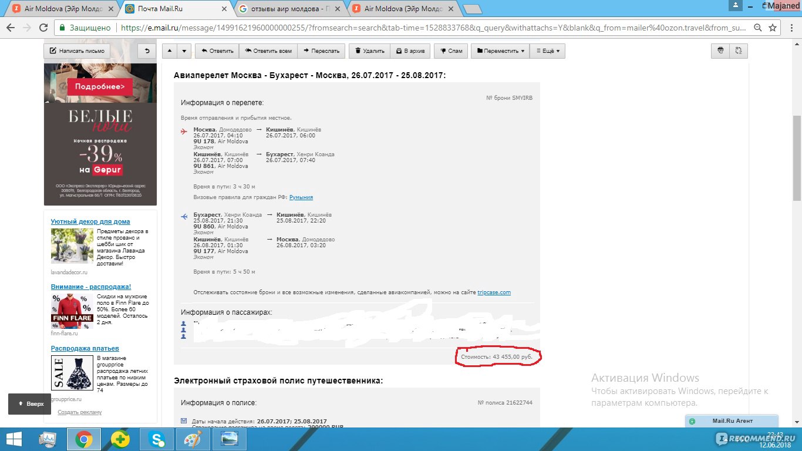Image resolution: width=802 pixels, height=451 pixels.
Task: Click Создать рекламу link
Action: coord(79,412)
